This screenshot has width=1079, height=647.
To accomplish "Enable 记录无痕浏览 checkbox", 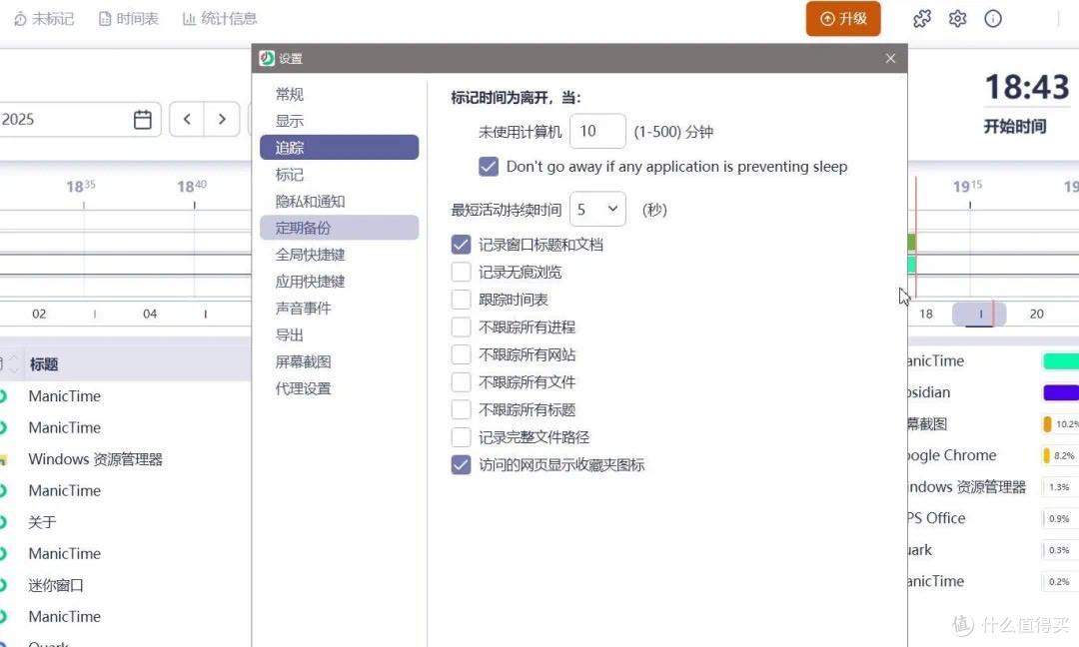I will click(461, 273).
